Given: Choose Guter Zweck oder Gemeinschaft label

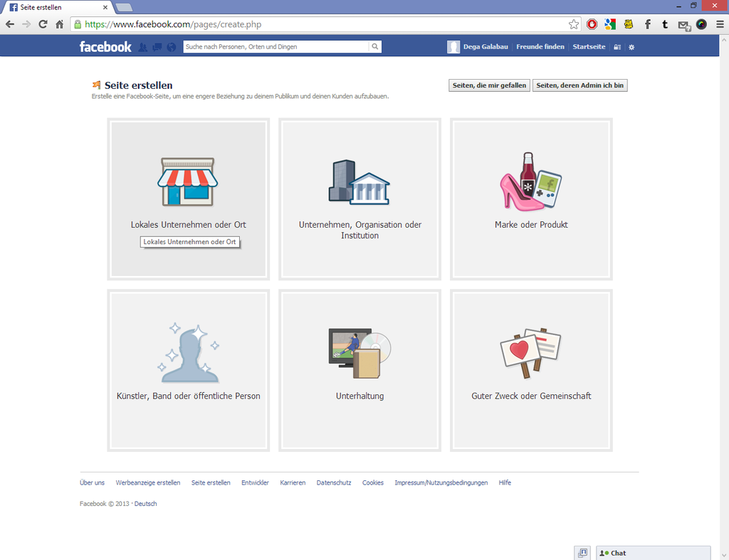Looking at the screenshot, I should 531,396.
